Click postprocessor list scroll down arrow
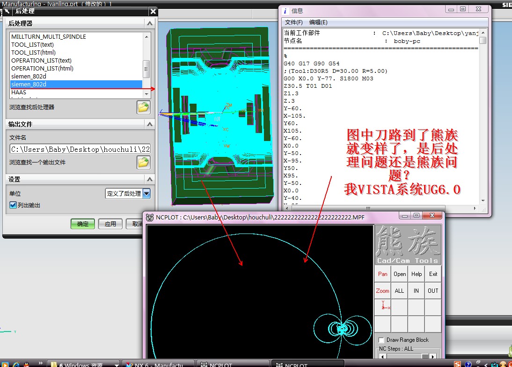512x367 pixels. (146, 94)
